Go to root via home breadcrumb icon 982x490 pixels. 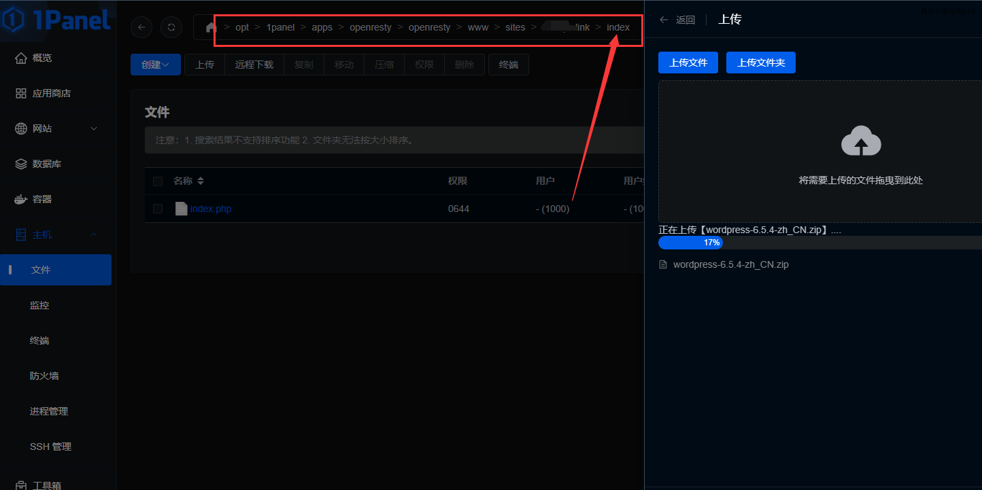pos(211,27)
